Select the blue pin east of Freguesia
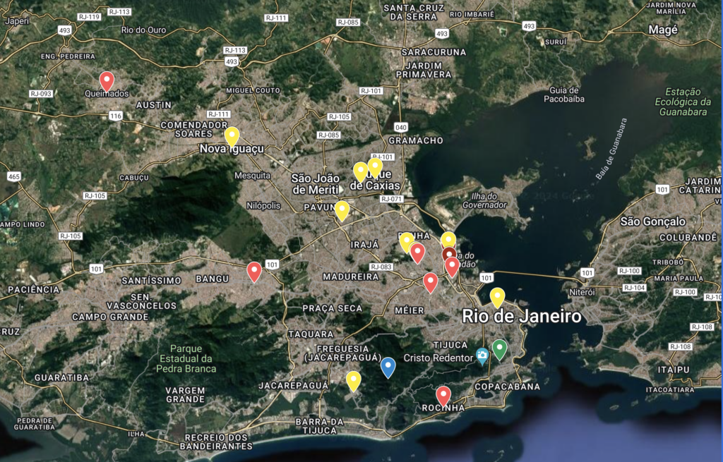The width and height of the screenshot is (723, 462). 388,367
